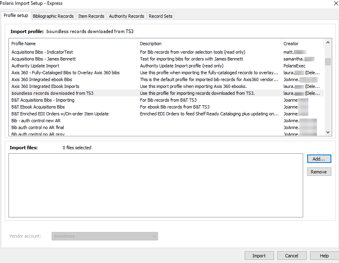Screen dimensions: 339x263
Task: Sort by the Profile Name column header
Action: pyautogui.click(x=73, y=44)
